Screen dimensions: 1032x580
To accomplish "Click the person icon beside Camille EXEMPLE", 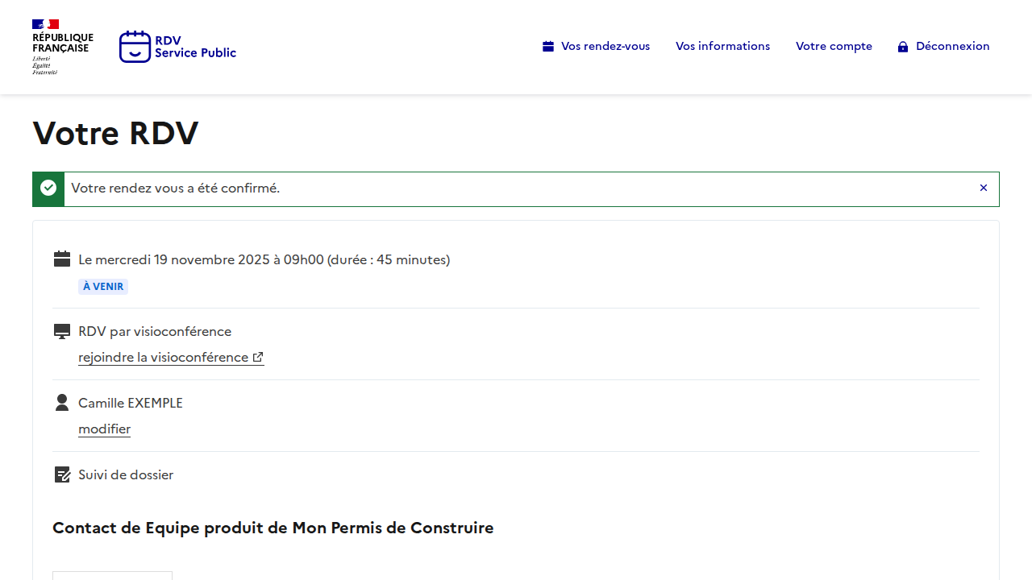I will click(62, 403).
